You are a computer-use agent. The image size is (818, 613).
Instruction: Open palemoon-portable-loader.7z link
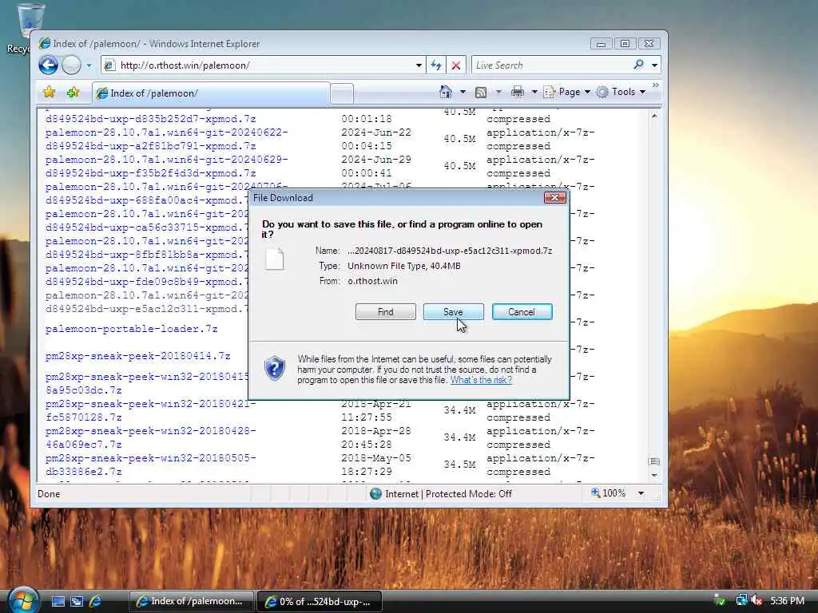click(132, 329)
